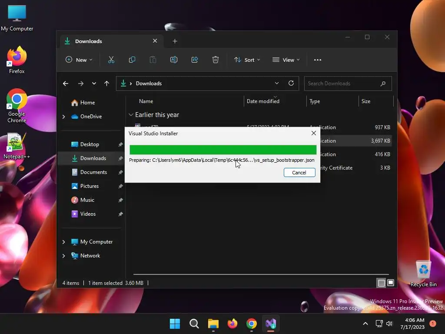The image size is (445, 334).
Task: Open Notepad++ desktop shortcut
Action: point(17,146)
